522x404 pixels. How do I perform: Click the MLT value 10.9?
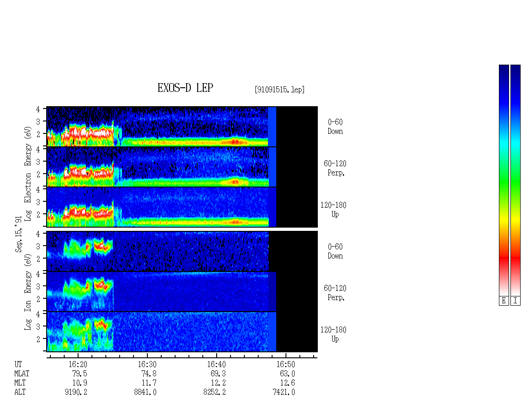pos(79,383)
